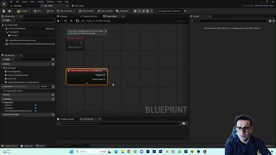Click the Find toolbar button

pos(50,11)
